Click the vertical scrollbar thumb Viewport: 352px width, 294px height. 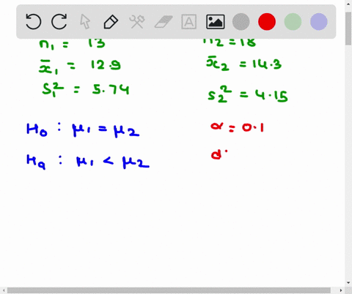click(348, 29)
